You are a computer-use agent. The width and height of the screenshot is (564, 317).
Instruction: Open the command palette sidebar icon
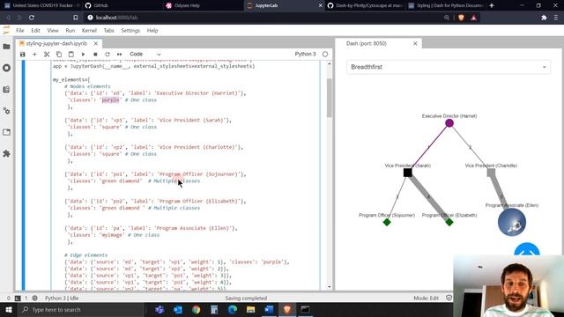click(x=6, y=90)
